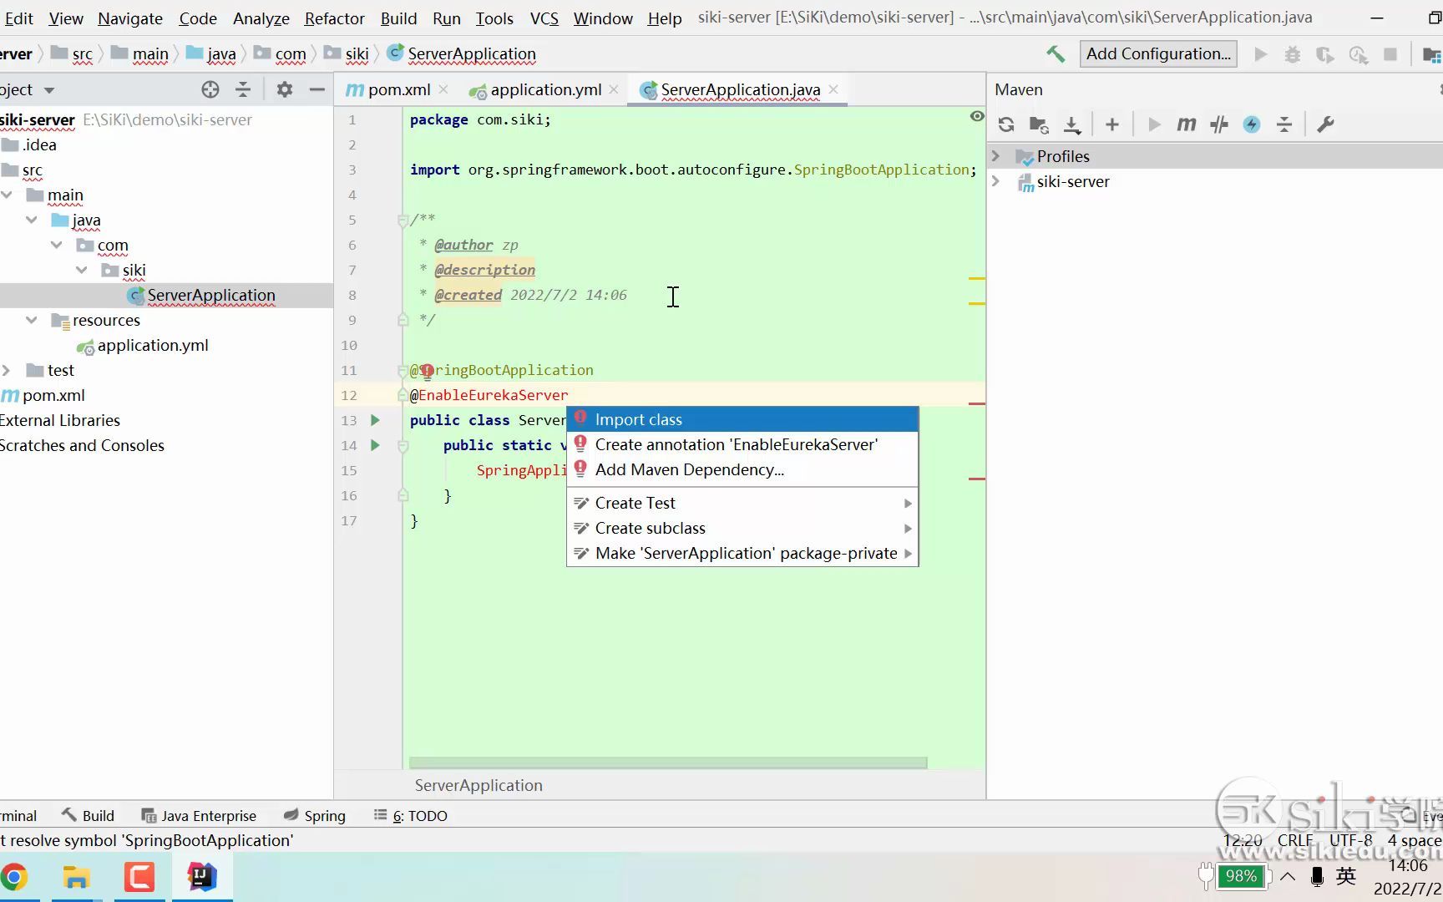Click the Maven execute goal 'm' icon
The height and width of the screenshot is (902, 1443).
coord(1186,124)
